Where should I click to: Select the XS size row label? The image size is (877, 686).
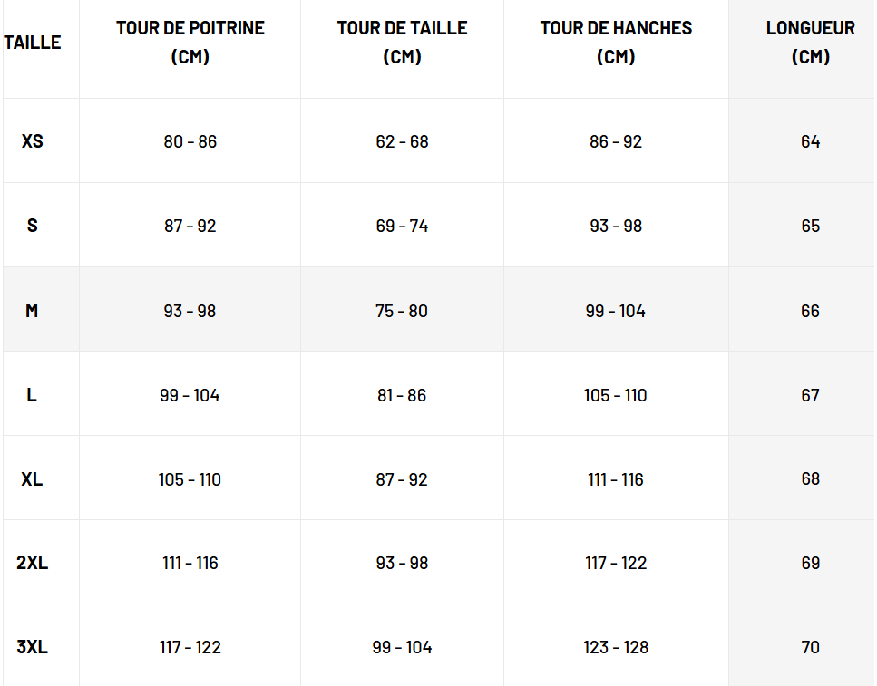33,141
